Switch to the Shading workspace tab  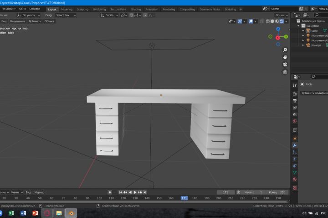click(136, 10)
